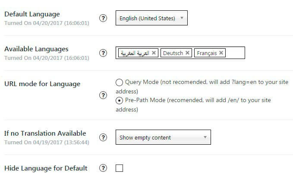This screenshot has width=293, height=180.
Task: Open help icon for If no Translation Available
Action: point(103,137)
